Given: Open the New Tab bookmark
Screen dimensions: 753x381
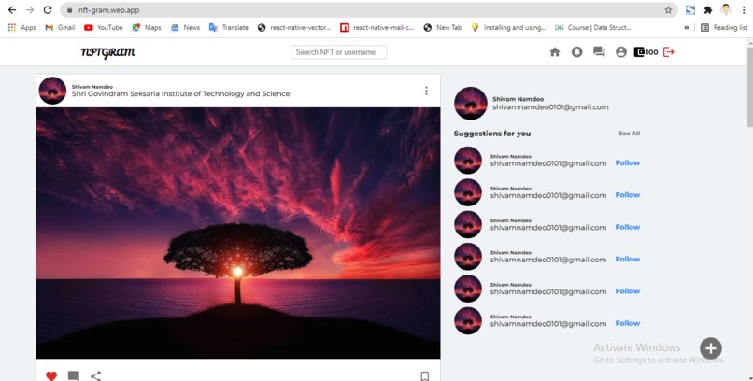Looking at the screenshot, I should pos(442,27).
